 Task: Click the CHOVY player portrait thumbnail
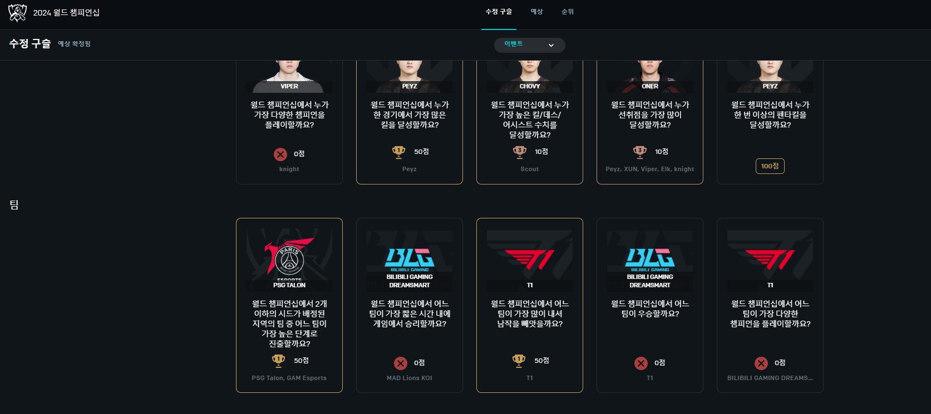click(x=530, y=77)
